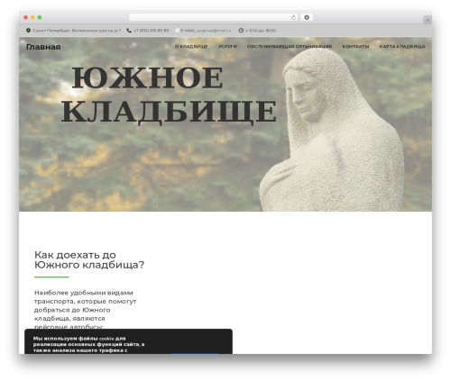The image size is (451, 381).
Task: Go to the 'Контакты' menu item
Action: click(x=355, y=47)
